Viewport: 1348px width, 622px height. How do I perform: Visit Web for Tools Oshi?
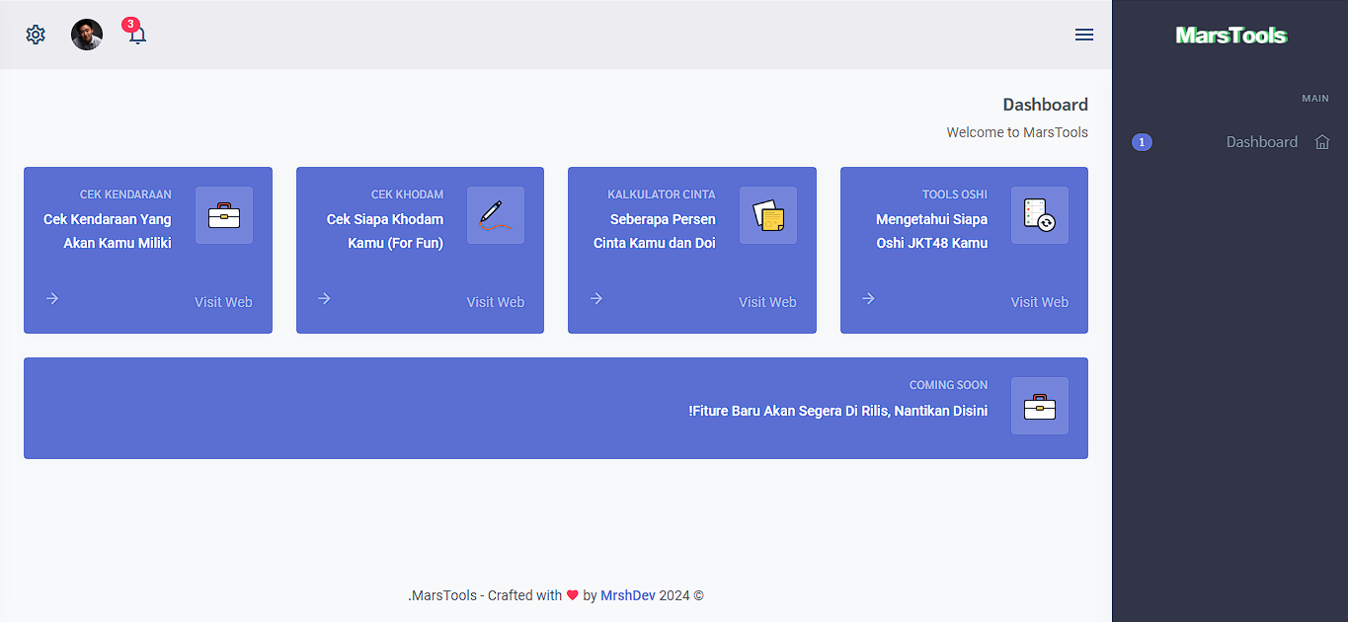click(1039, 302)
